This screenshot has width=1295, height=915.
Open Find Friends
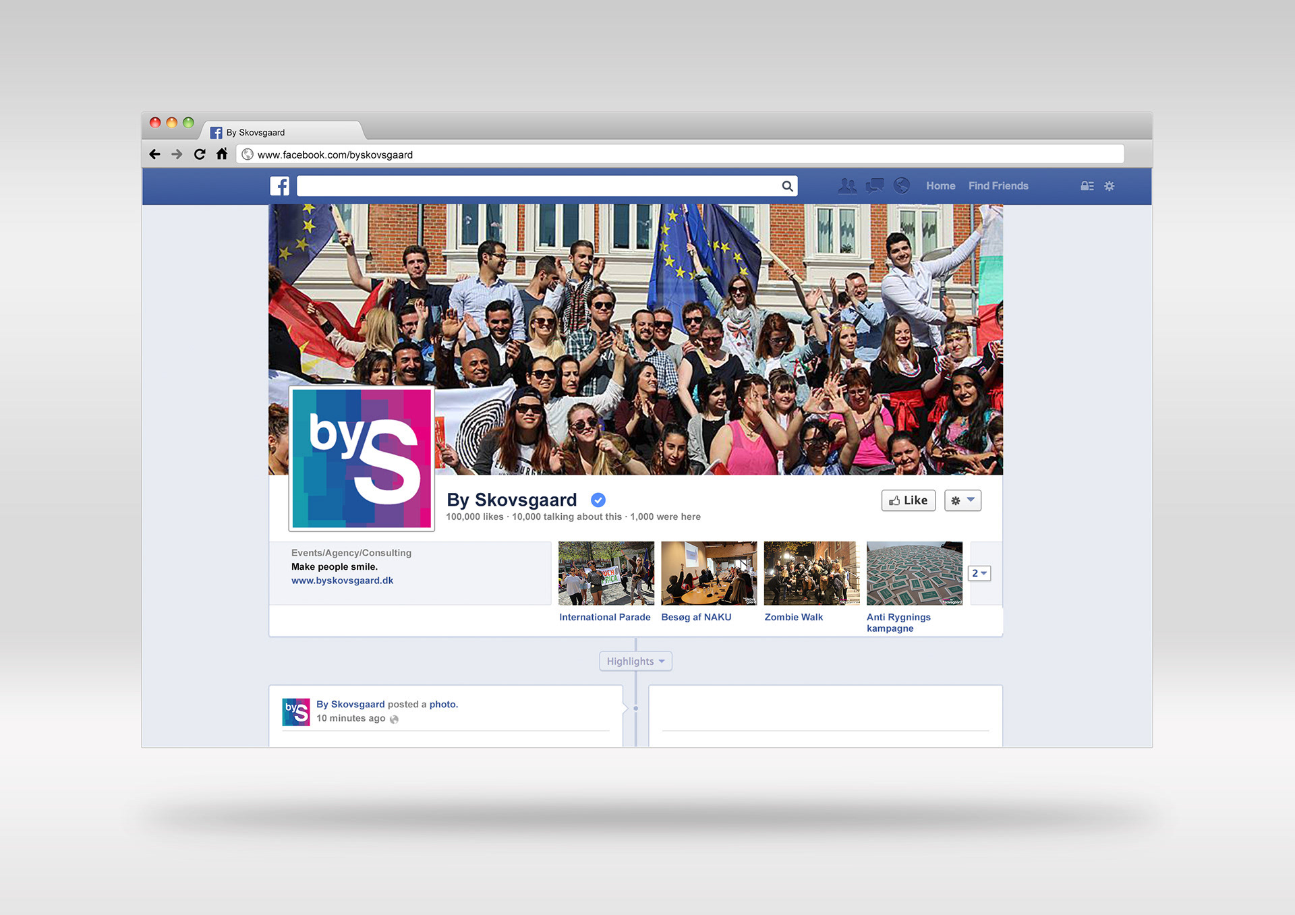pyautogui.click(x=998, y=186)
